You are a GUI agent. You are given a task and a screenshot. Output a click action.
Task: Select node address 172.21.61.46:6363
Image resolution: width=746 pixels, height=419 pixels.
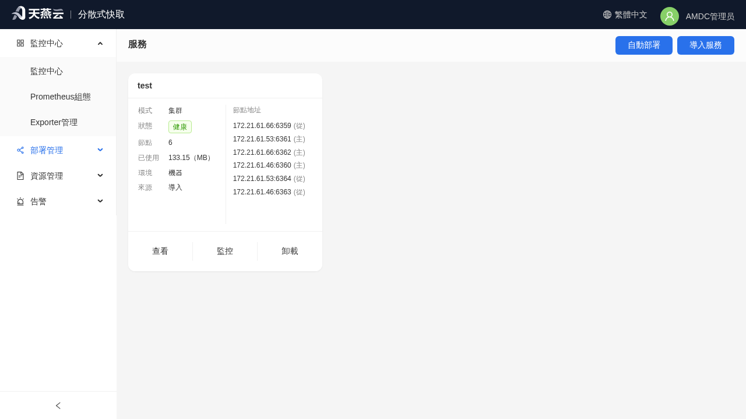[x=262, y=192]
